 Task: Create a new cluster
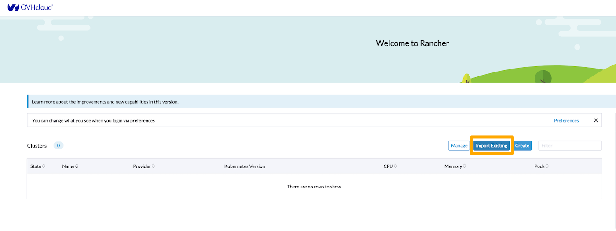coord(522,146)
